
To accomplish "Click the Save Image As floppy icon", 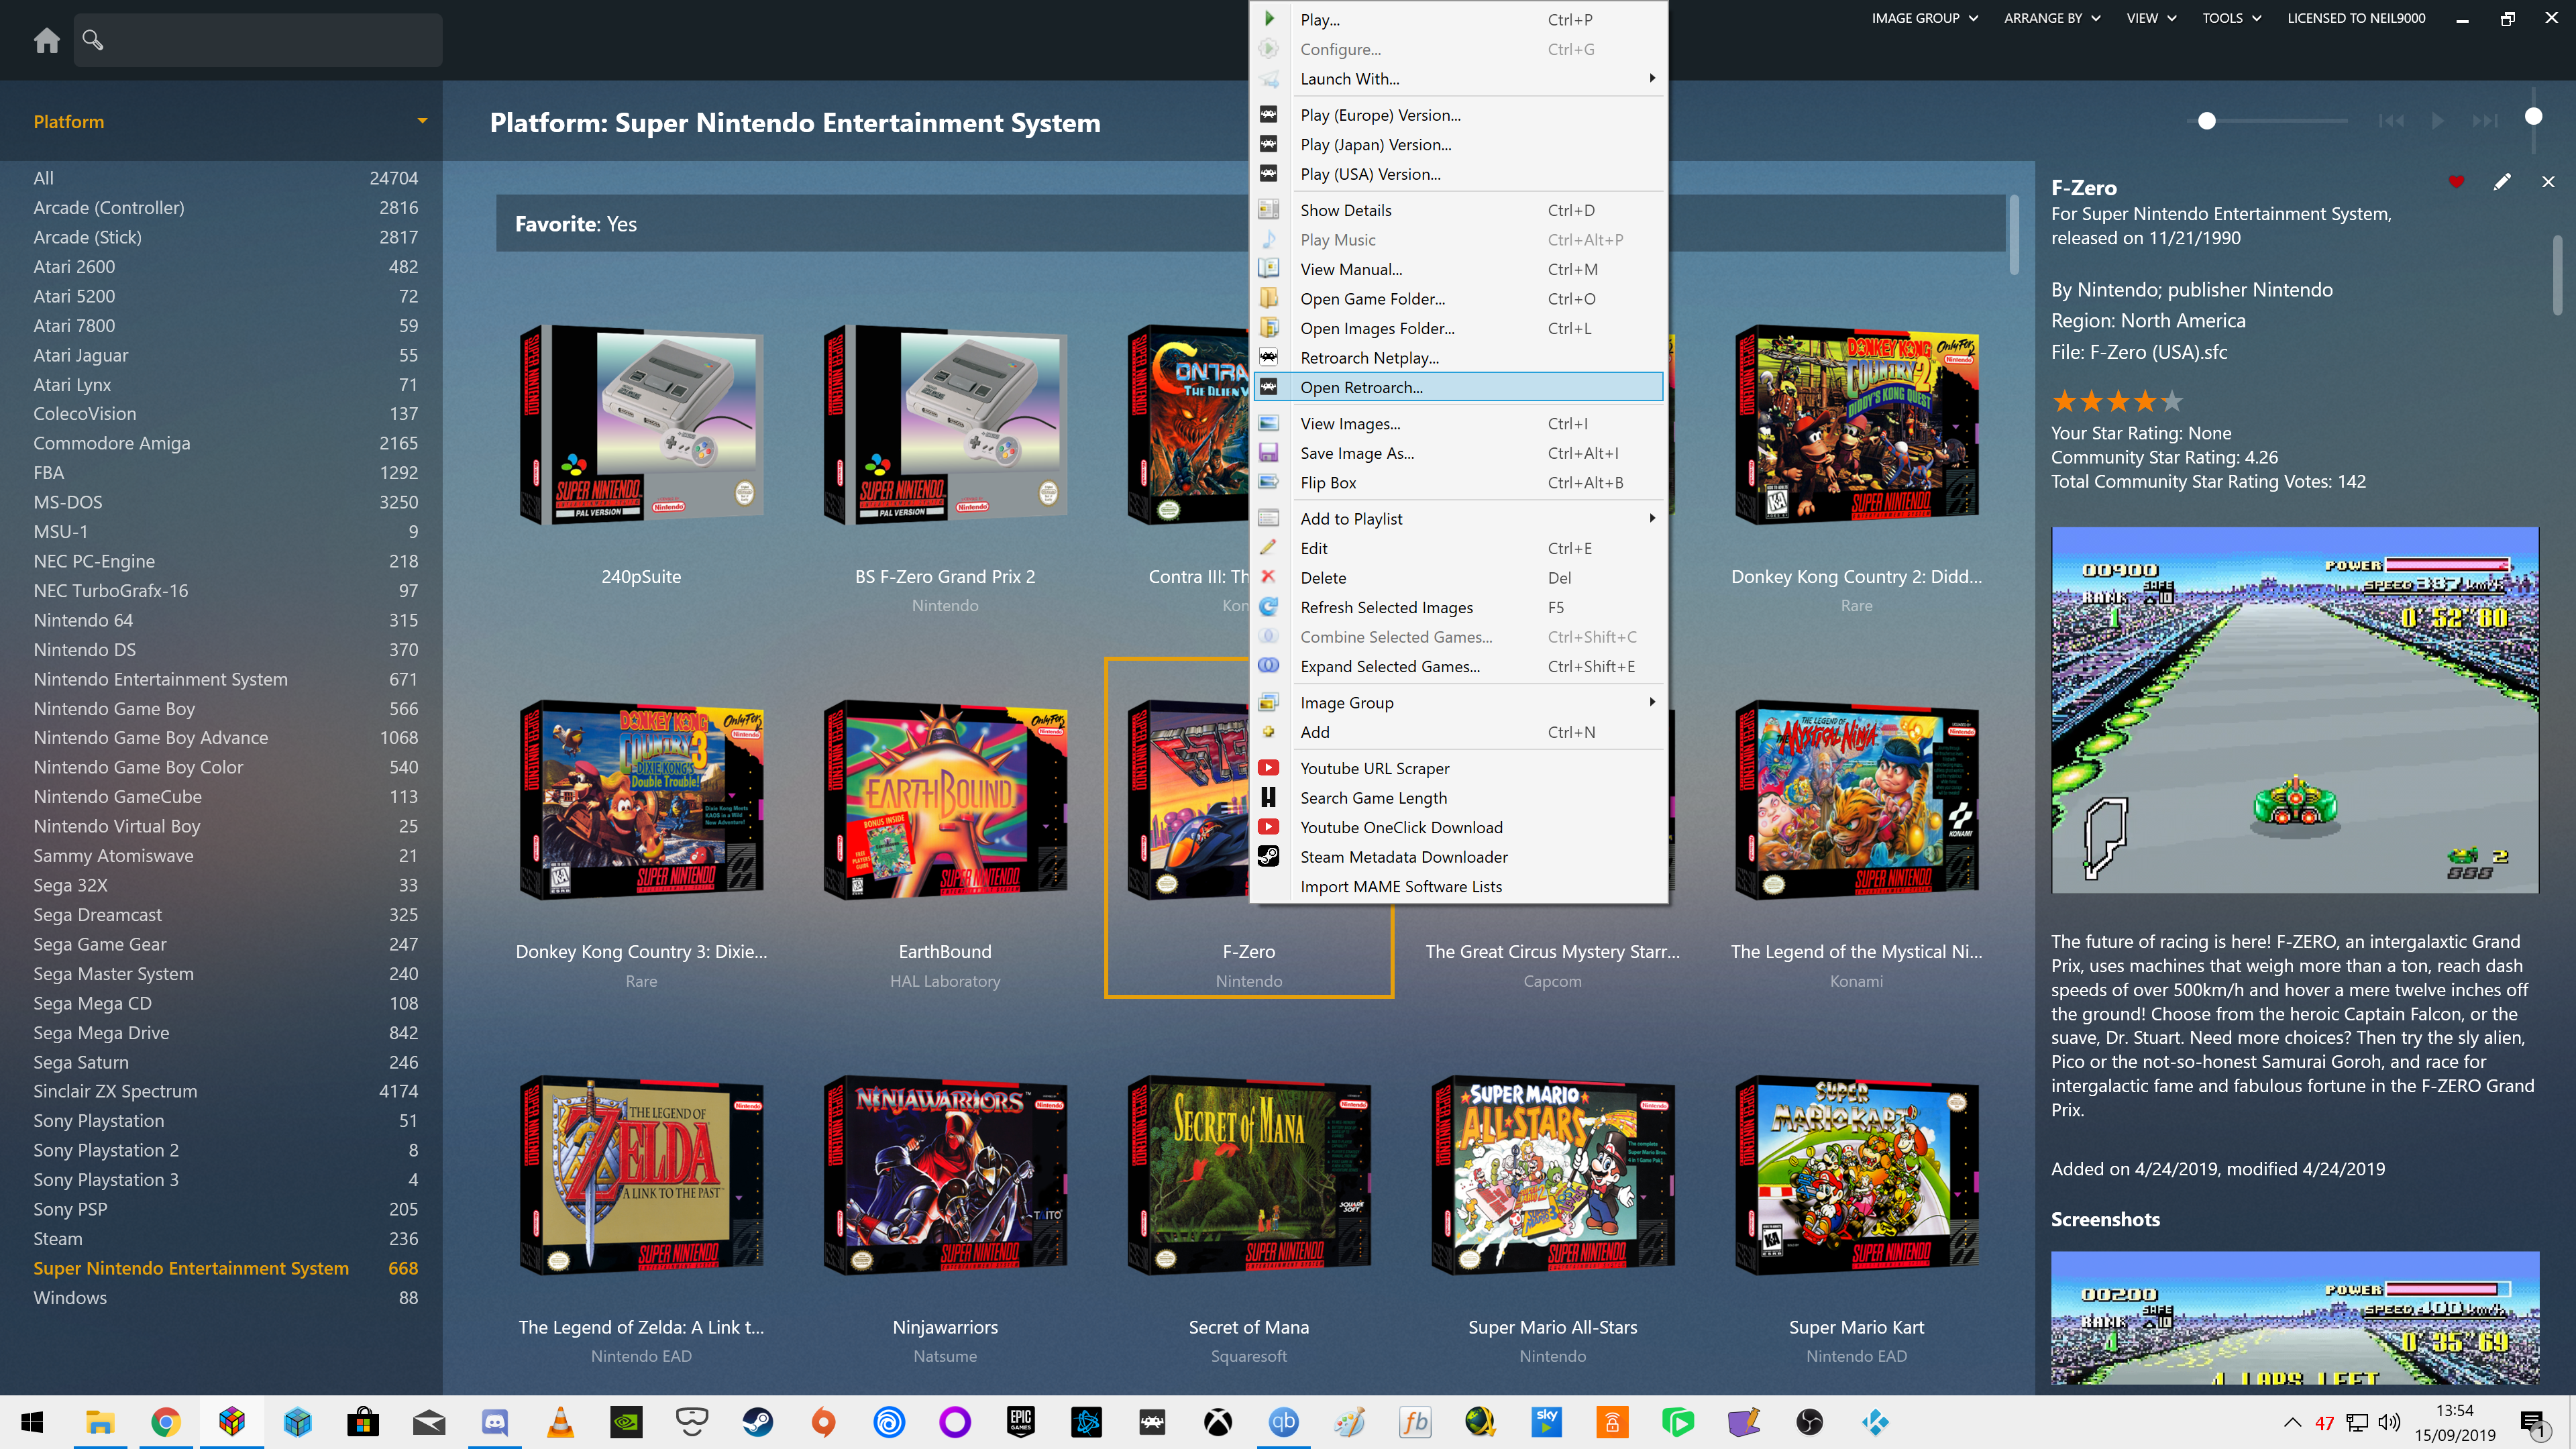I will (1268, 453).
